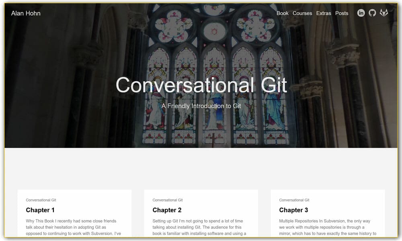Open the Book menu item

click(282, 13)
